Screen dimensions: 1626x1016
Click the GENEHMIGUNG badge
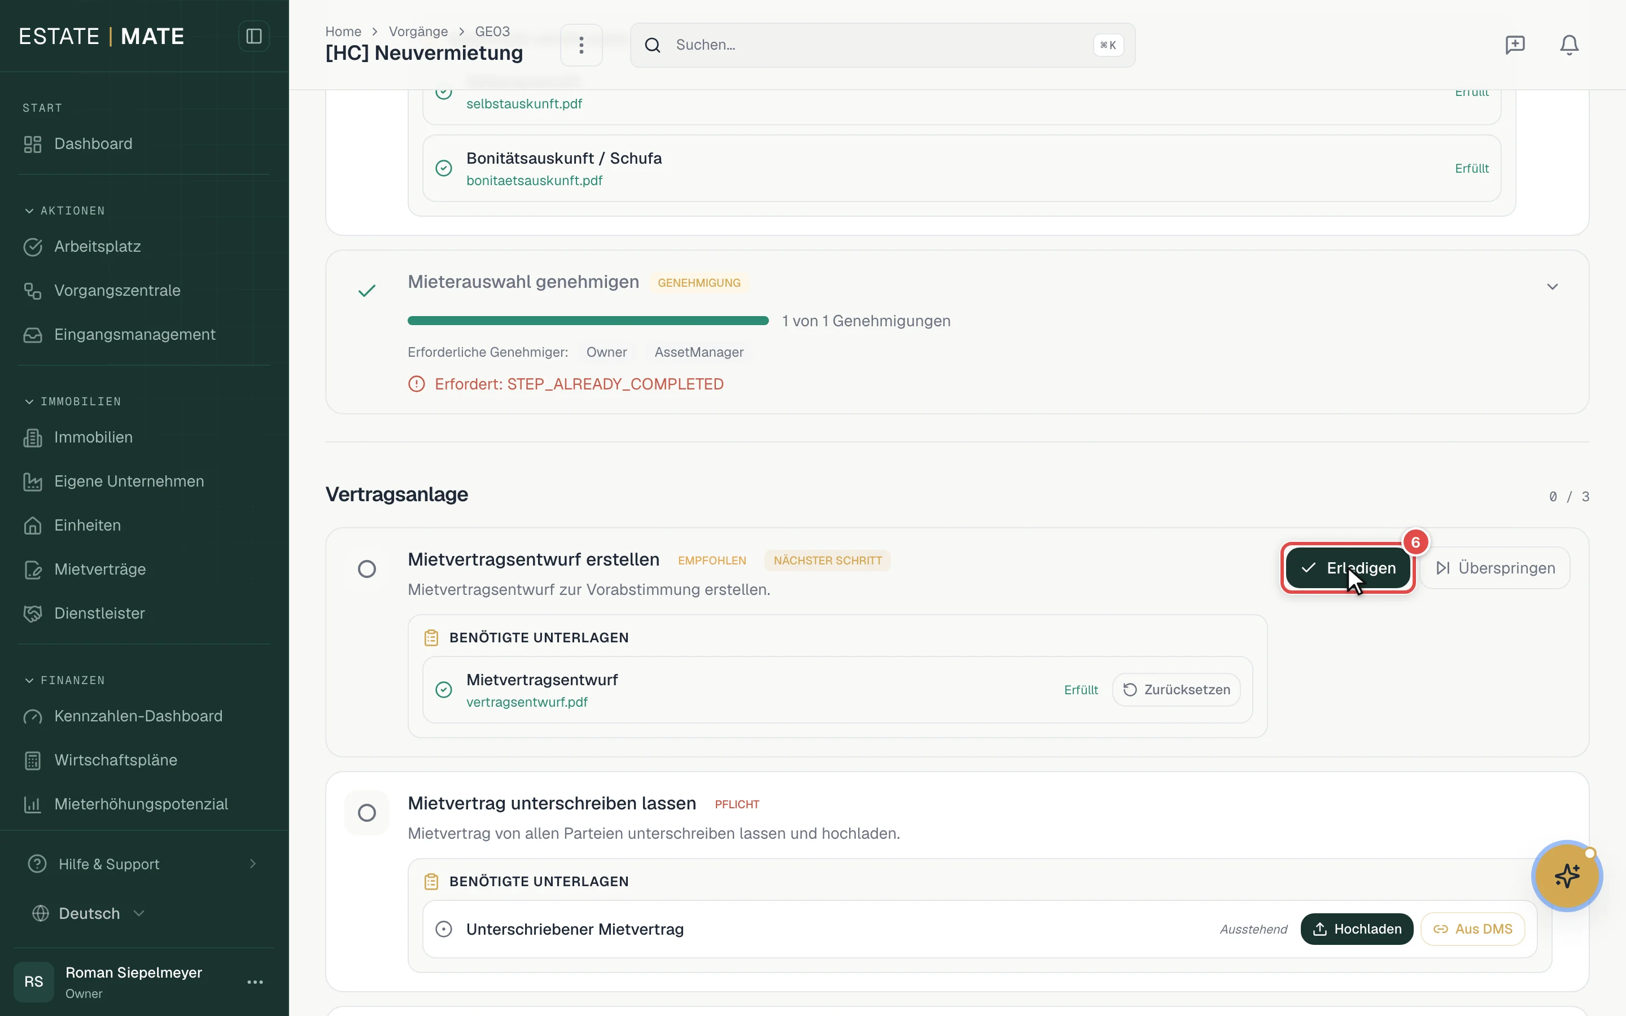[x=699, y=283]
